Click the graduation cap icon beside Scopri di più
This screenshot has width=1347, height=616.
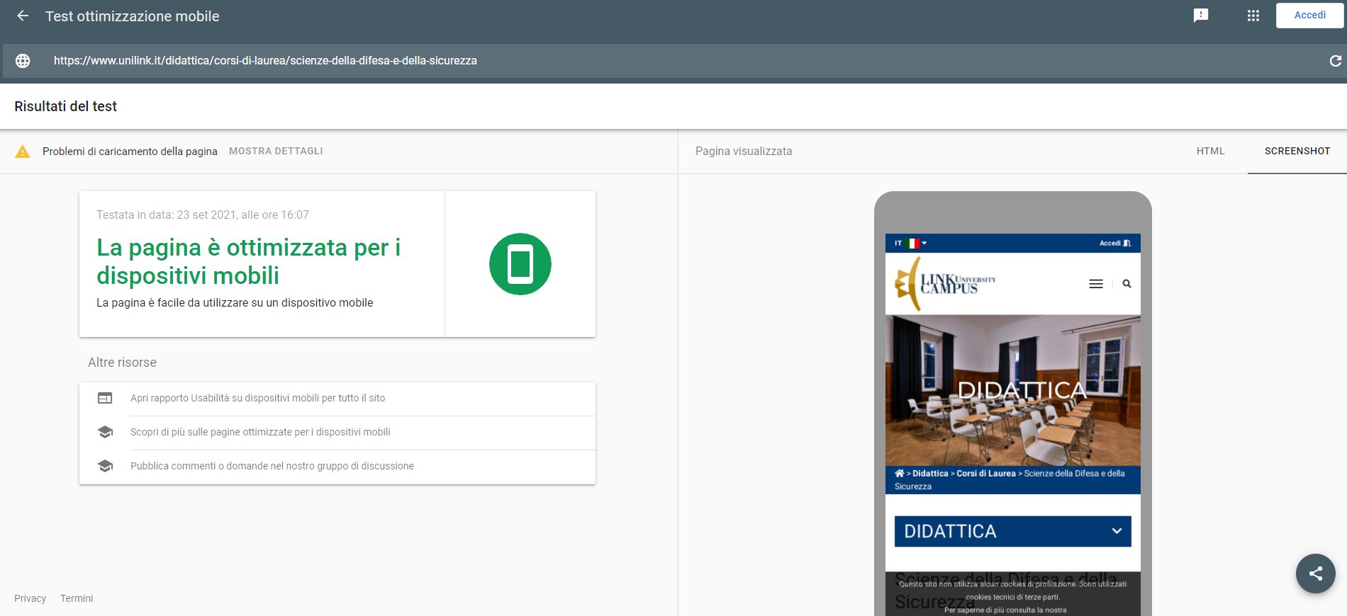click(x=105, y=432)
